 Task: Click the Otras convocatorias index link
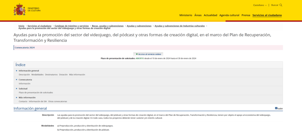(58, 101)
